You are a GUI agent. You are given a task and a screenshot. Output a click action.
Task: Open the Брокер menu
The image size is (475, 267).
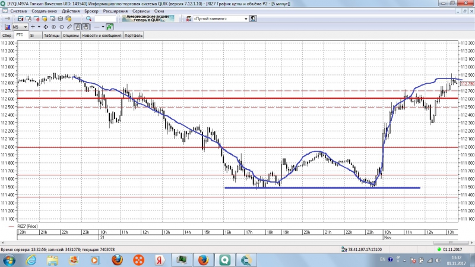tap(91, 11)
